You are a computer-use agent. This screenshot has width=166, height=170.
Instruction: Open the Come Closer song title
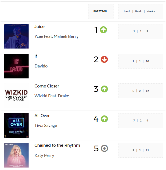point(47,86)
